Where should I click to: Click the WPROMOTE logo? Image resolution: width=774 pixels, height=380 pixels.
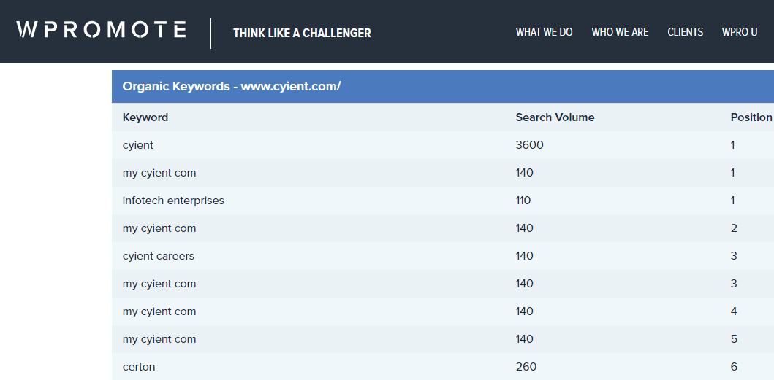(101, 30)
